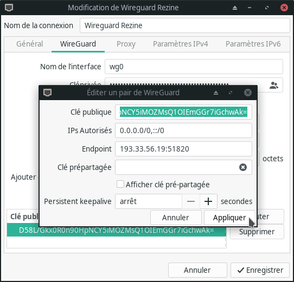
Task: Open the Paramètres IPv4 tab
Action: [181, 44]
